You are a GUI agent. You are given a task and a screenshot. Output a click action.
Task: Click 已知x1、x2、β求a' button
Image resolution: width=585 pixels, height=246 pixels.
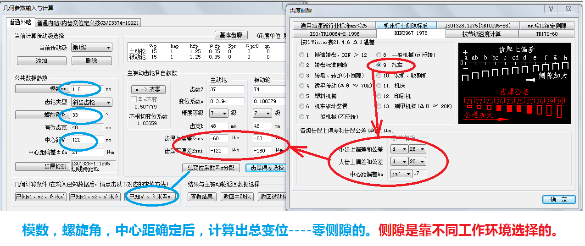tap(40, 197)
